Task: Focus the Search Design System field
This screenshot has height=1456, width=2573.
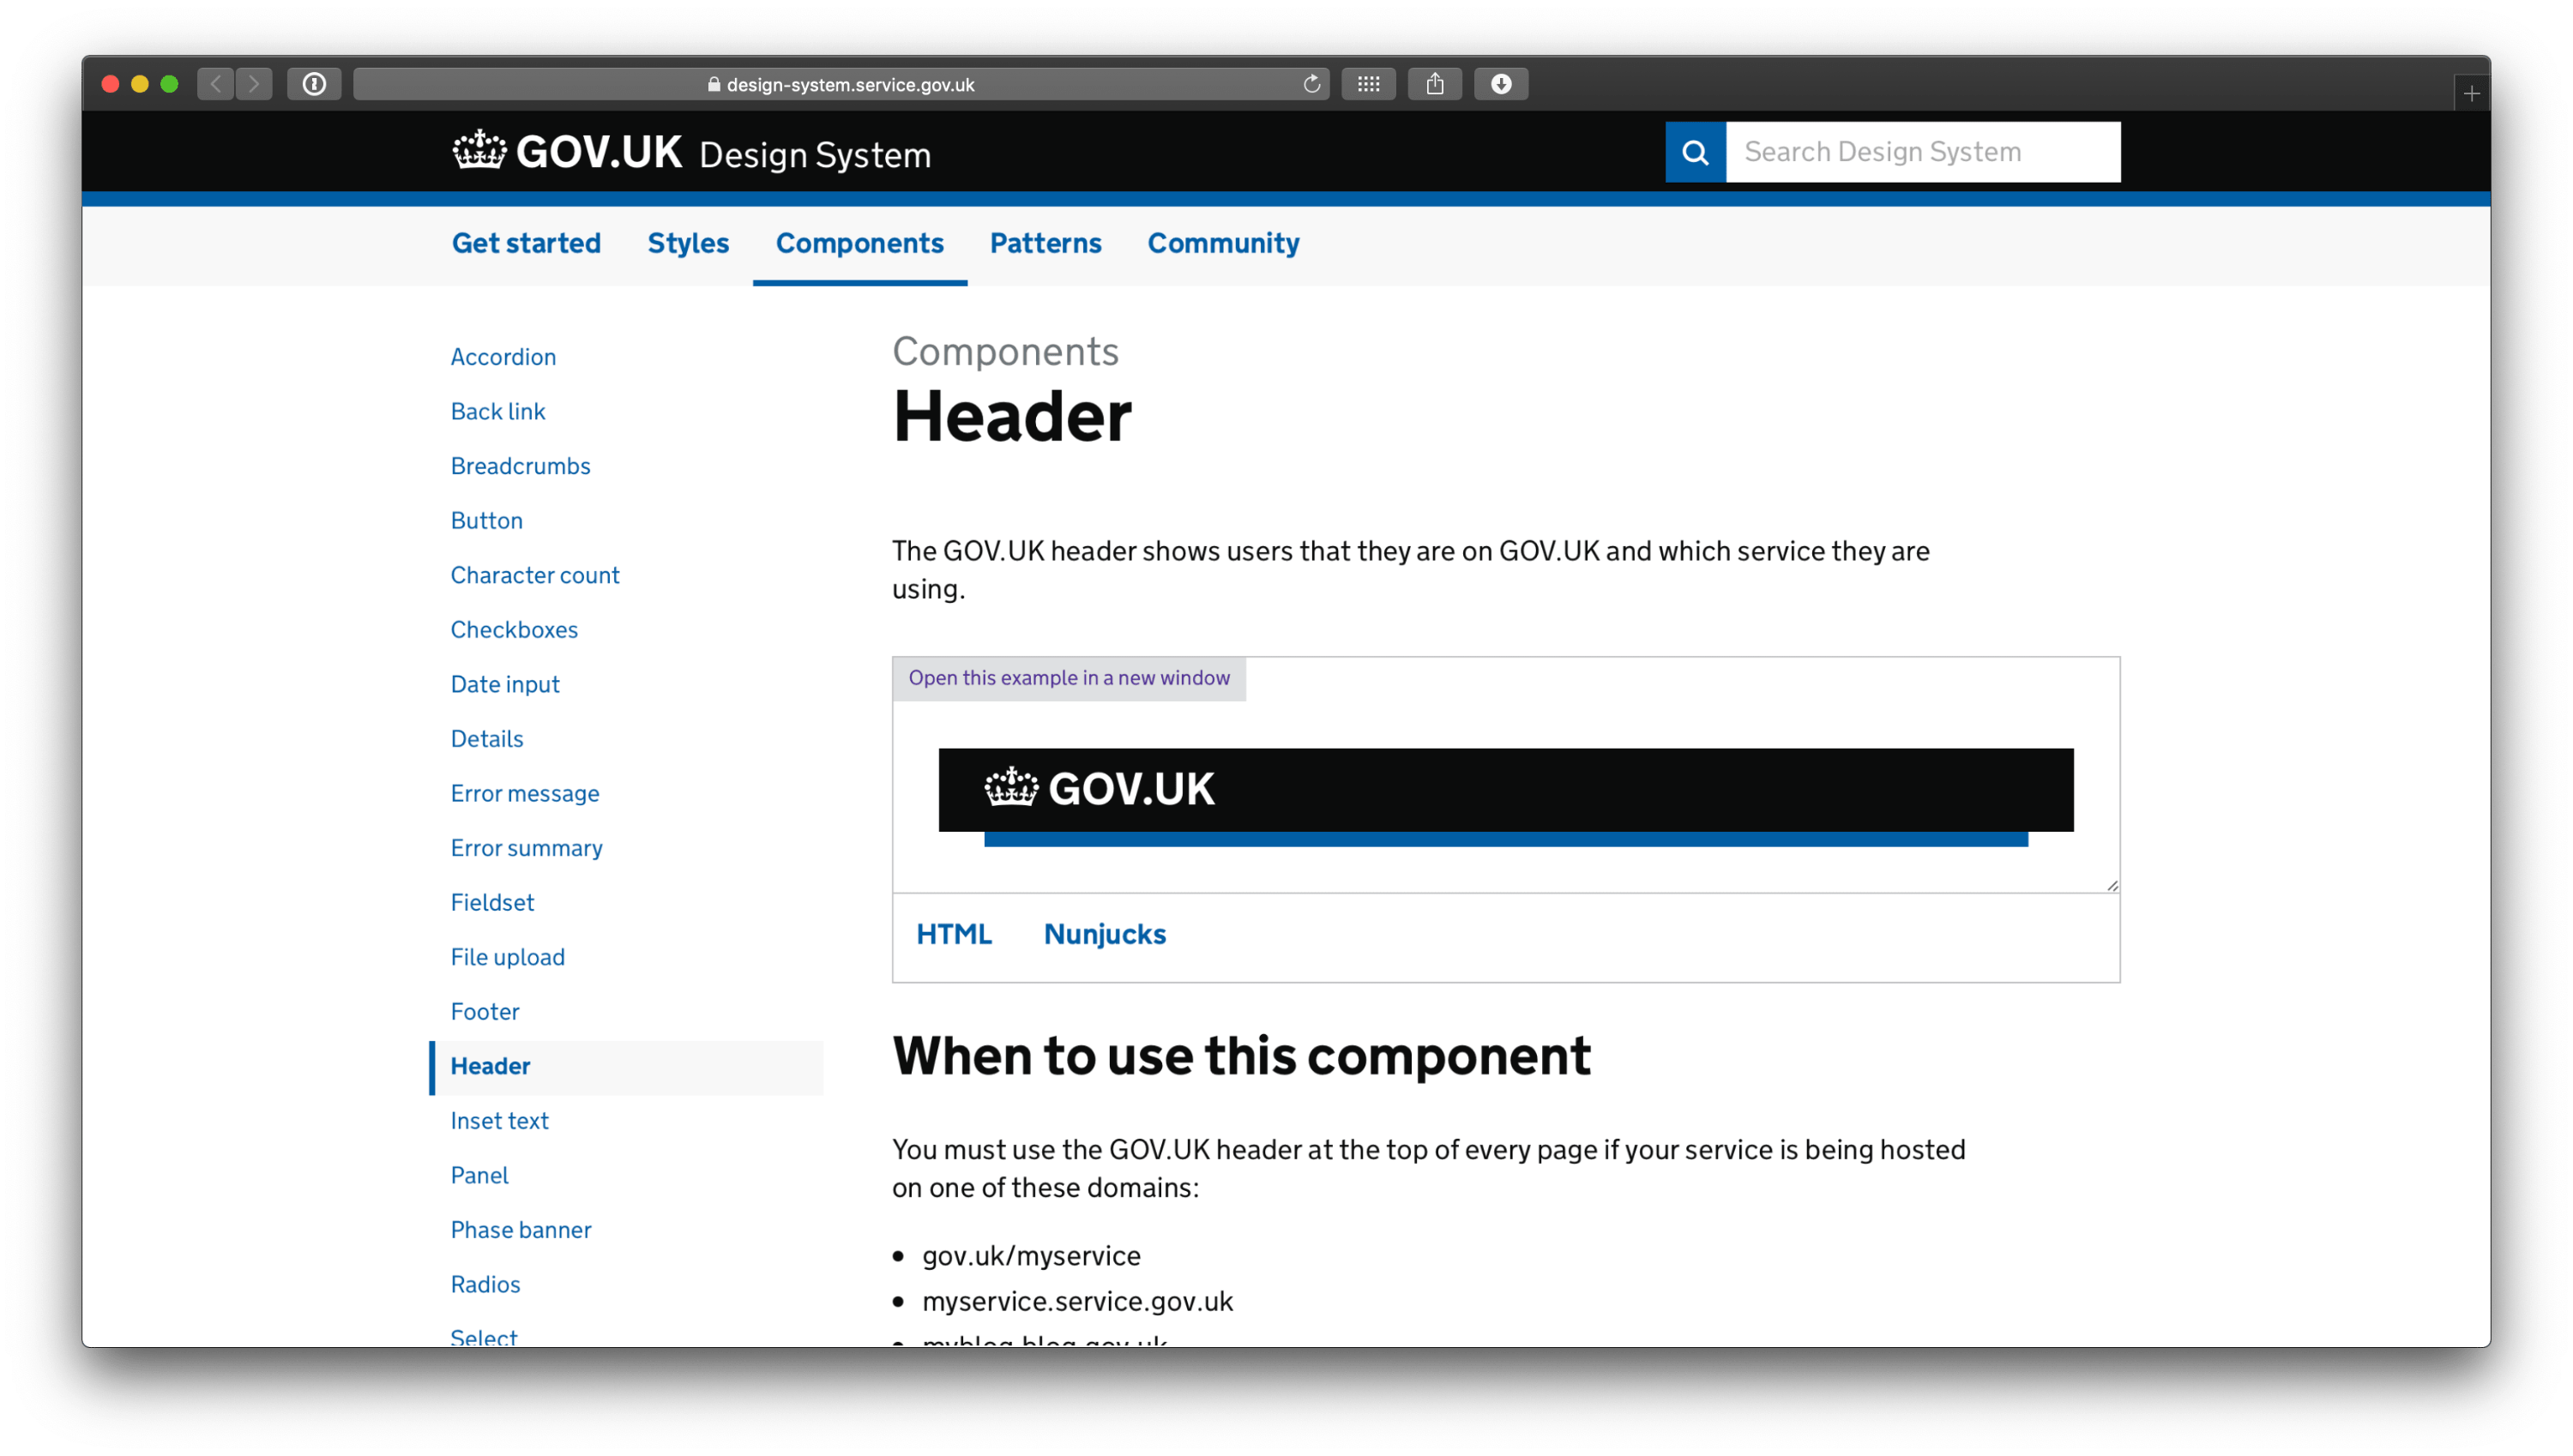Action: (x=1922, y=152)
